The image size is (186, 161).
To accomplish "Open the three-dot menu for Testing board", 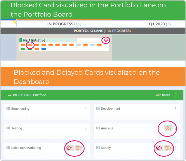I will (86, 128).
